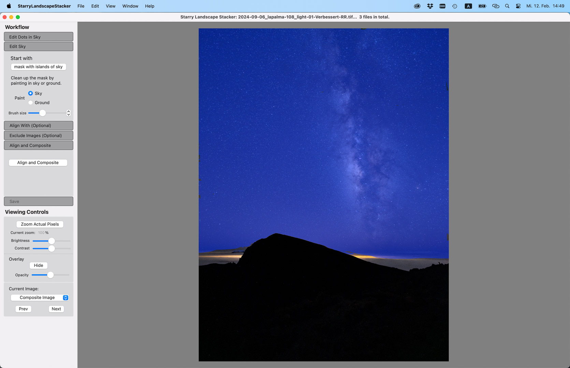Open StarryLandscapeStacker app menu
Image resolution: width=570 pixels, height=368 pixels.
click(44, 6)
